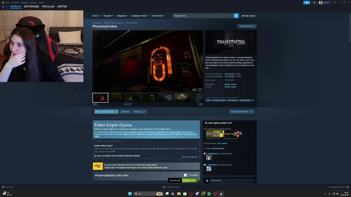Expand the Yok Say dropdown arrow
The height and width of the screenshot is (197, 351).
coord(145,112)
